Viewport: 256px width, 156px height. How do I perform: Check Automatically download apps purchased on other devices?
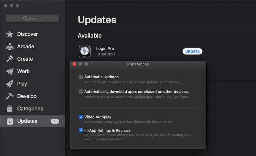click(81, 91)
